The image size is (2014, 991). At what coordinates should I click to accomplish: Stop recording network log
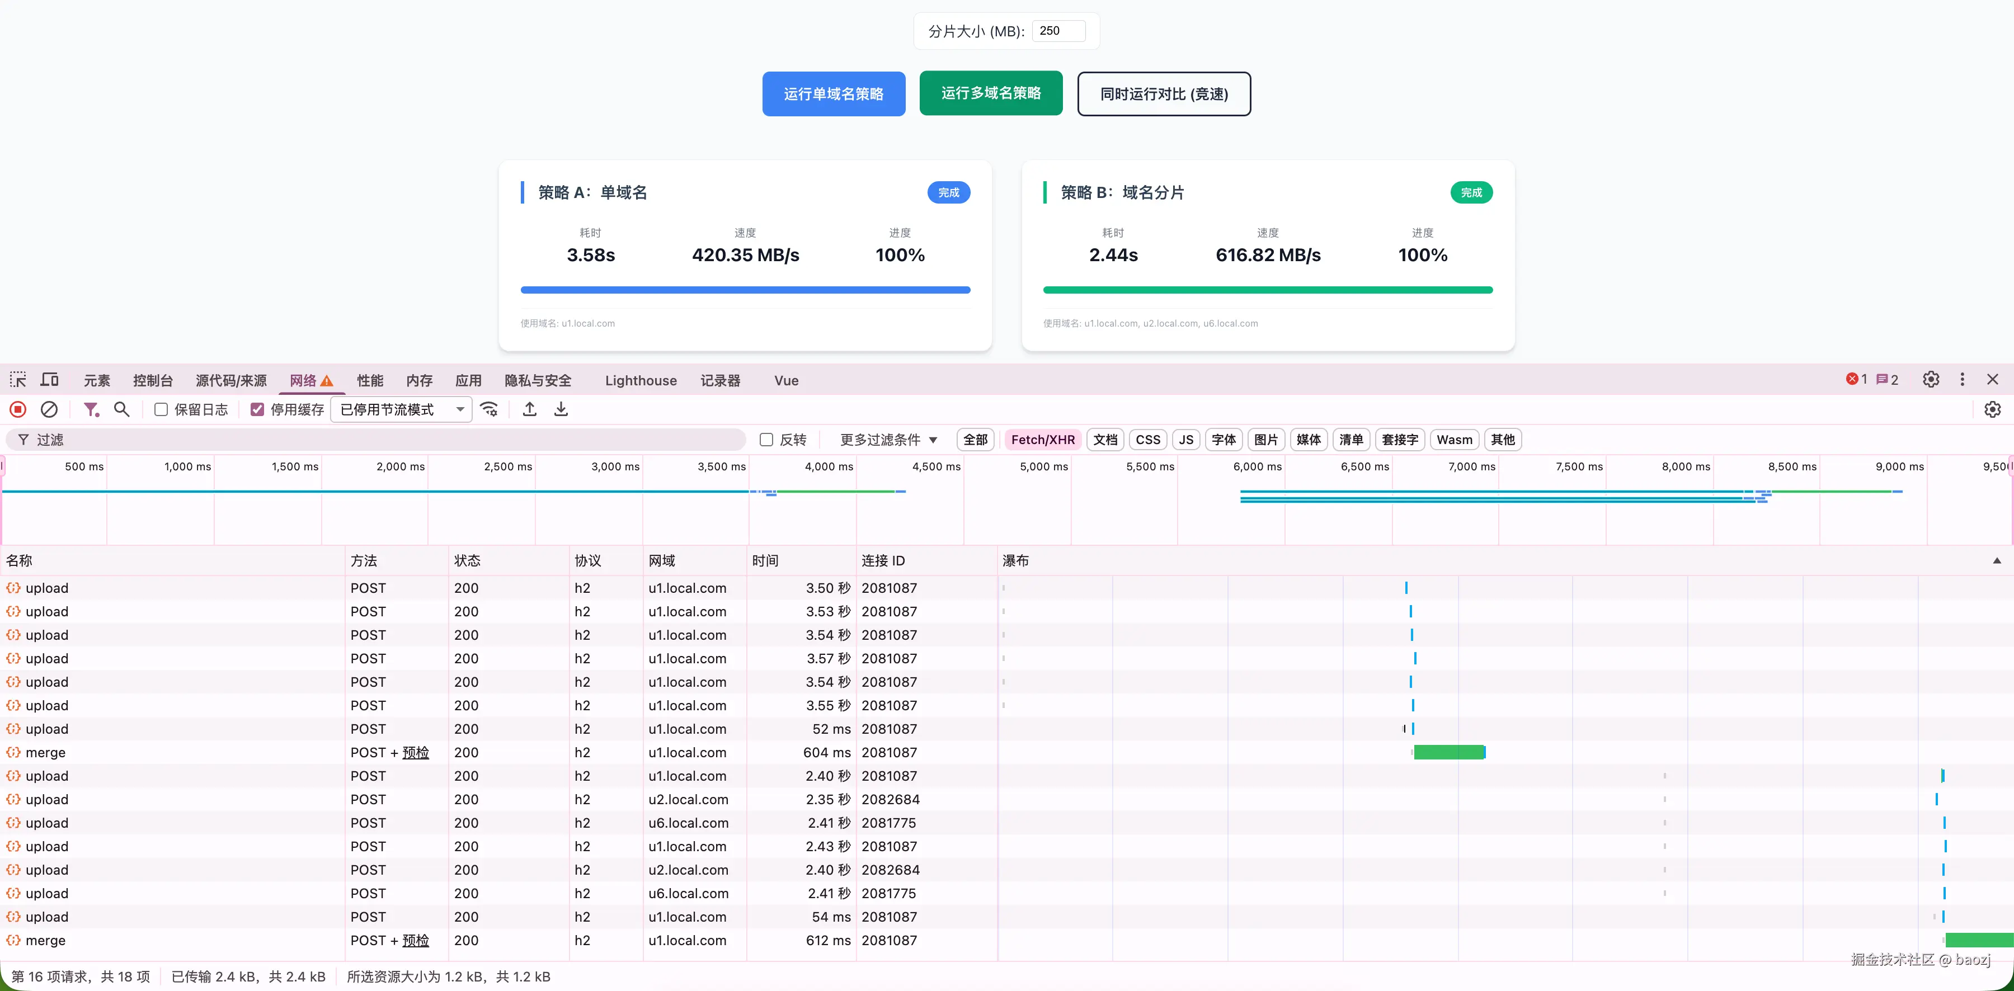point(18,409)
